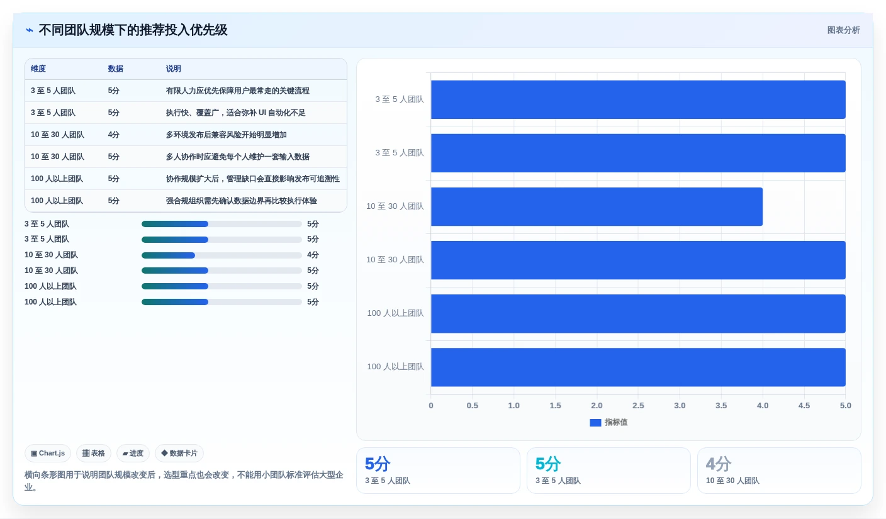
Task: Select the row 多人协作时应避免每个人维护一套输入数据
Action: coord(186,157)
